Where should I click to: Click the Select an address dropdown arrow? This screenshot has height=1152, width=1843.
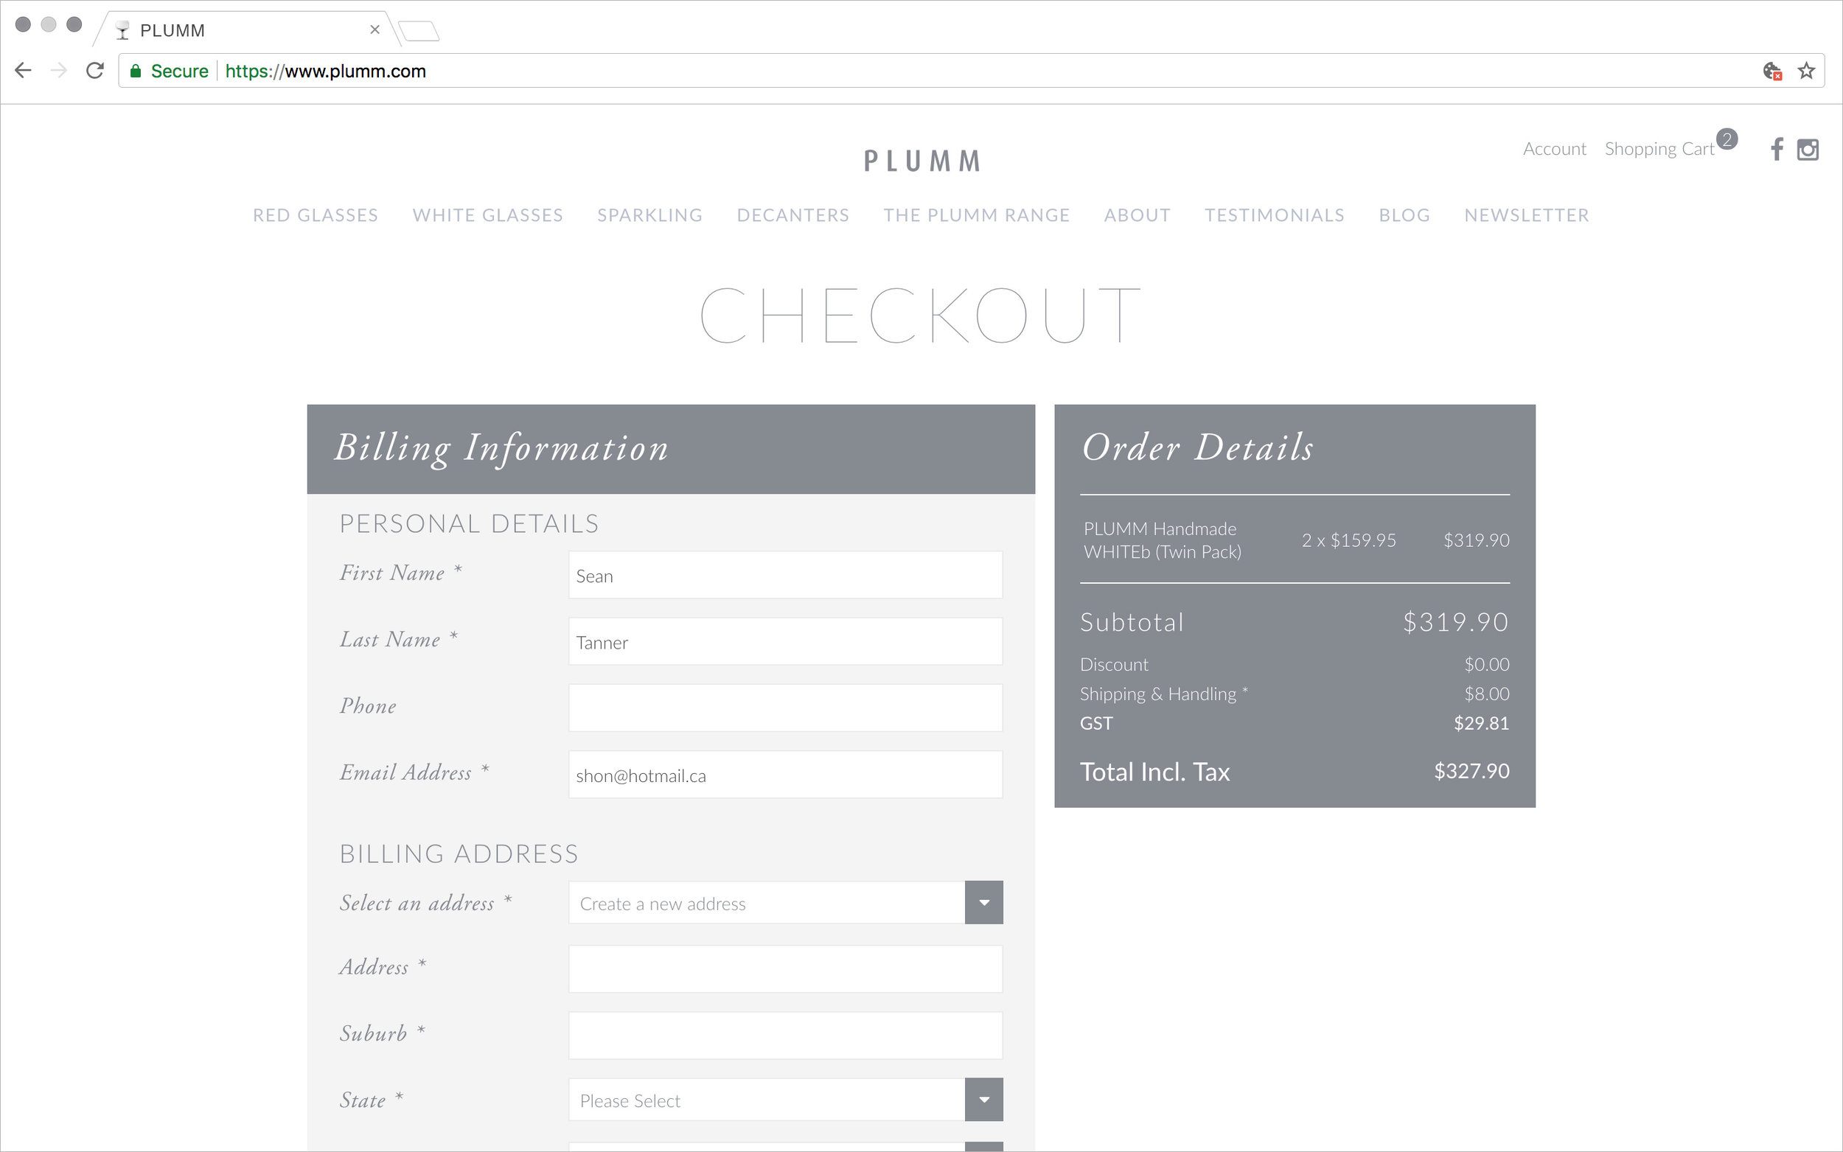983,903
